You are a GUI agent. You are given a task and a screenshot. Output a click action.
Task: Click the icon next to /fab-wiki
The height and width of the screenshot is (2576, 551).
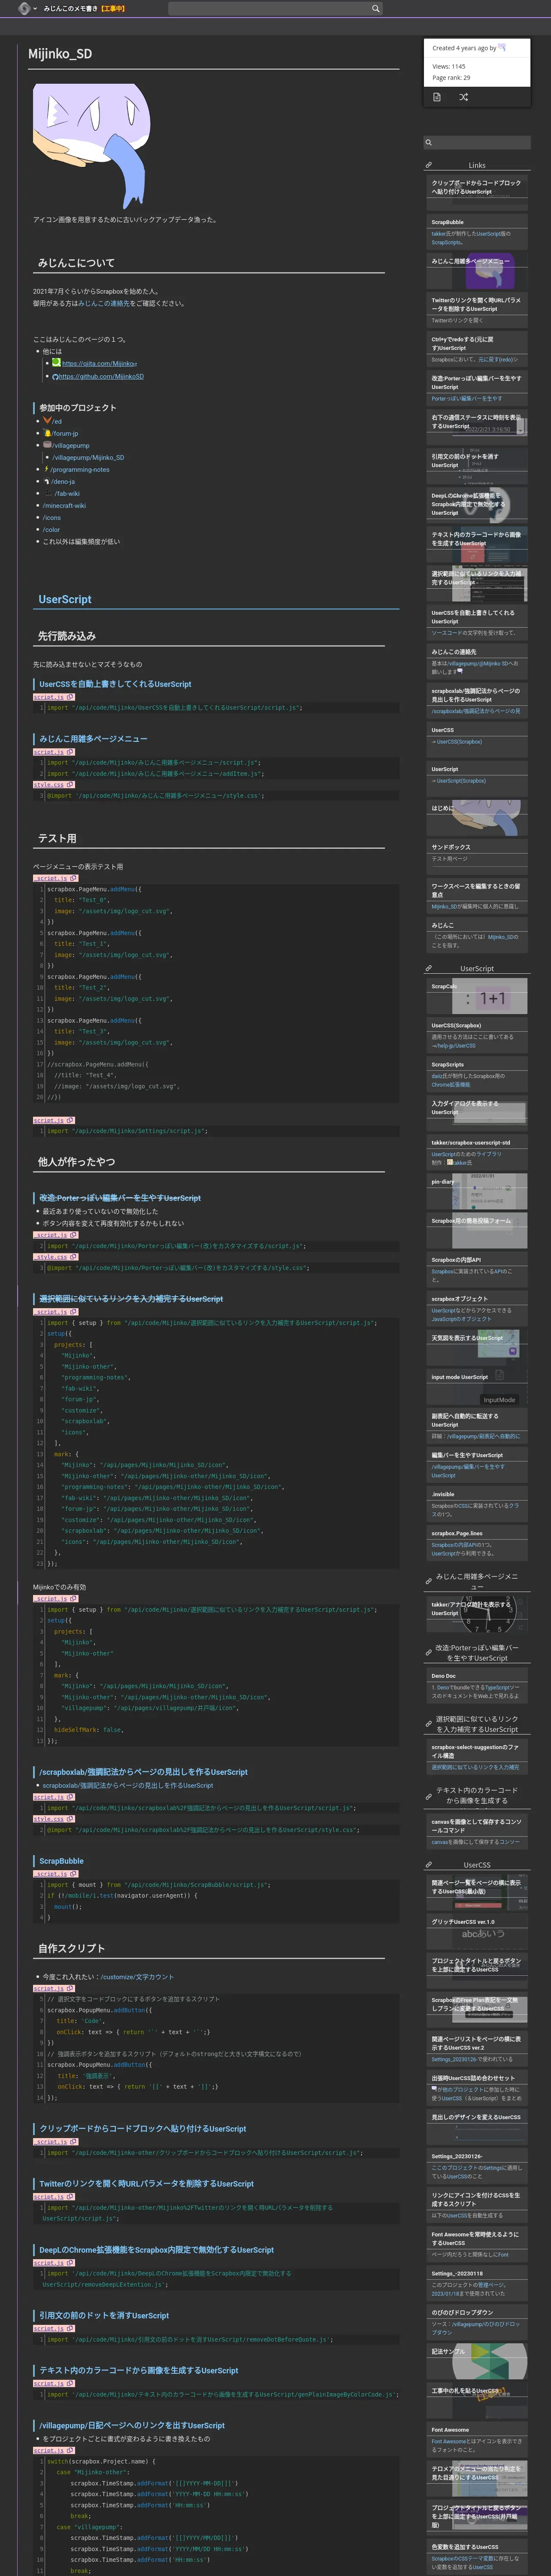tap(47, 493)
